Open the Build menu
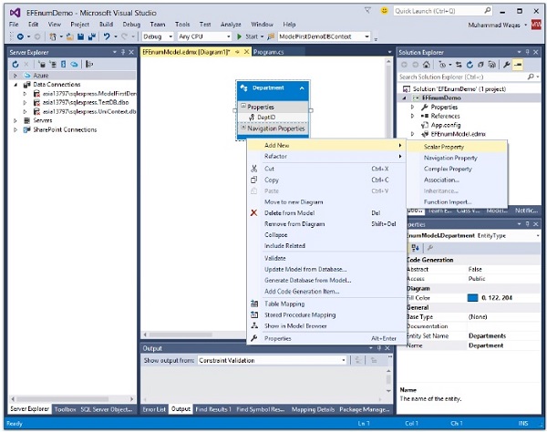547x432 pixels. click(x=106, y=25)
